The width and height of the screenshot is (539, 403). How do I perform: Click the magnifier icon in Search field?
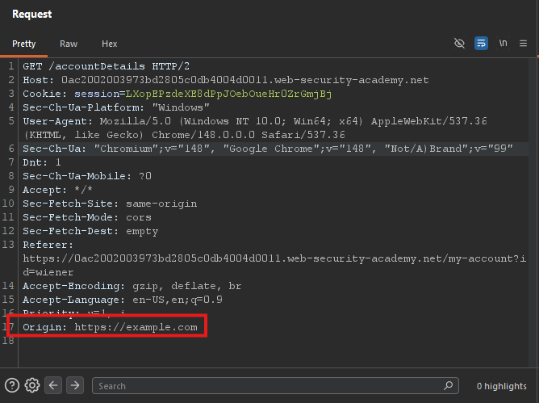pyautogui.click(x=449, y=385)
